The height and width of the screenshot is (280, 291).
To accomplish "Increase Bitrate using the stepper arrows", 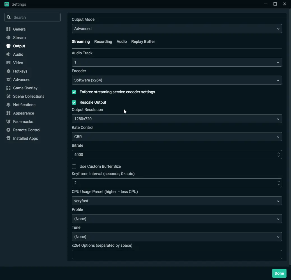I will pos(278,153).
